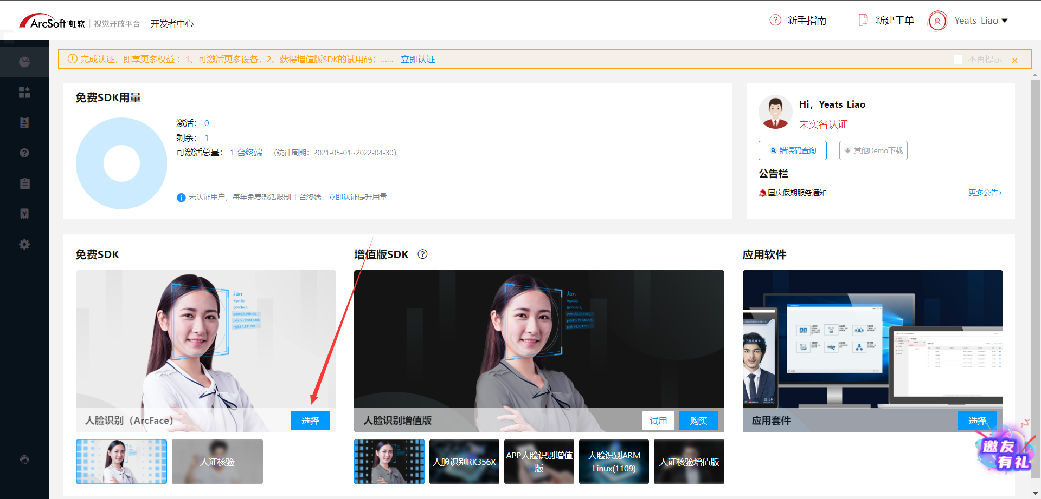
Task: Enable the 不再提示 checkbox
Action: tap(958, 60)
